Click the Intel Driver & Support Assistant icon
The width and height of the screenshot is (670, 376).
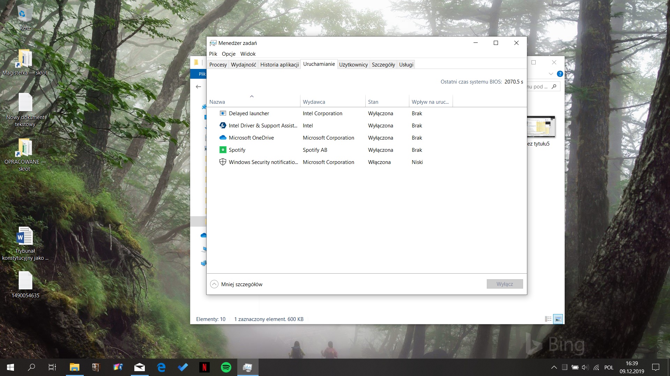223,125
